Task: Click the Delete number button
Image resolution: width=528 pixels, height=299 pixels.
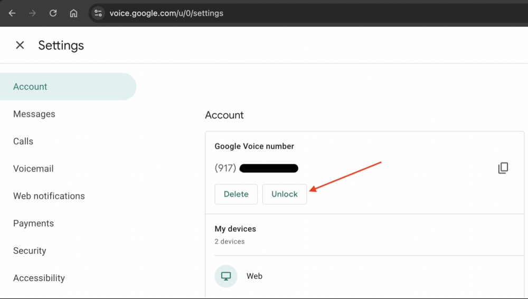Action: 236,194
